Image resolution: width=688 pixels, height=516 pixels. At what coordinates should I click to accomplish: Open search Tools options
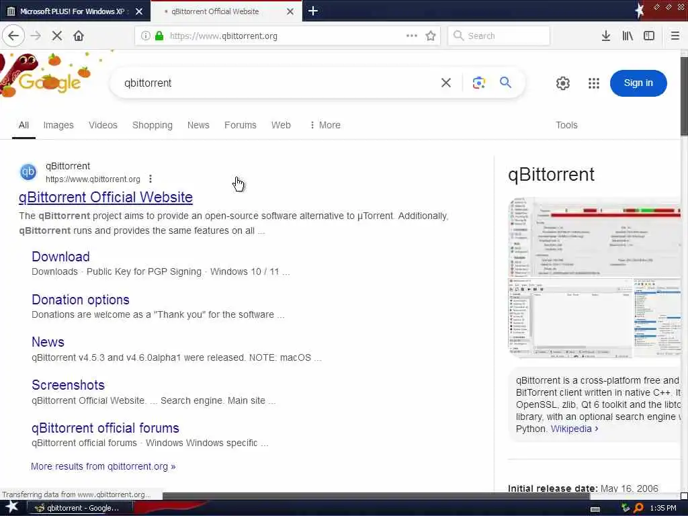[x=566, y=125]
